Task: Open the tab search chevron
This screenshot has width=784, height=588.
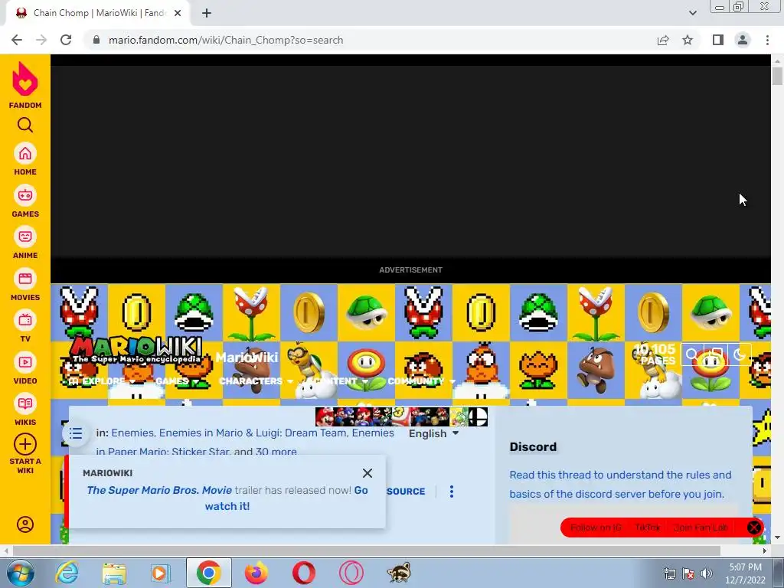Action: [x=692, y=13]
